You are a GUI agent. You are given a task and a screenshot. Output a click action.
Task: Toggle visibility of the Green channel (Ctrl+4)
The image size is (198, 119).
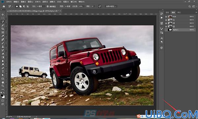166,23
